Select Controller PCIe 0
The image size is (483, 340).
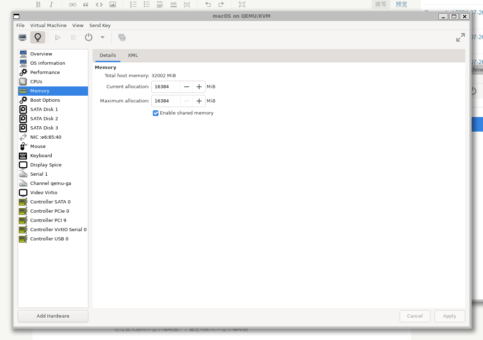coord(53,211)
